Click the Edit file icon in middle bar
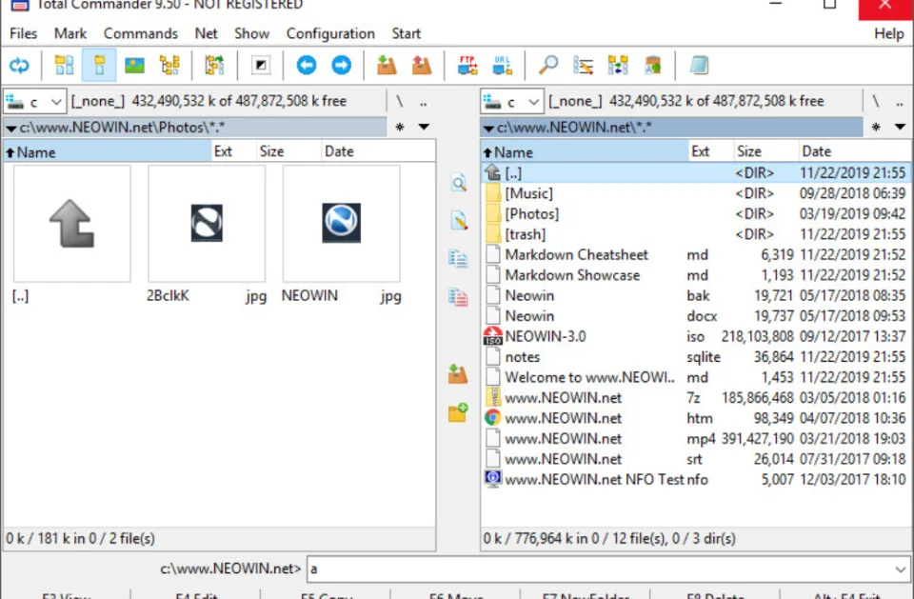The width and height of the screenshot is (914, 599). 459,221
